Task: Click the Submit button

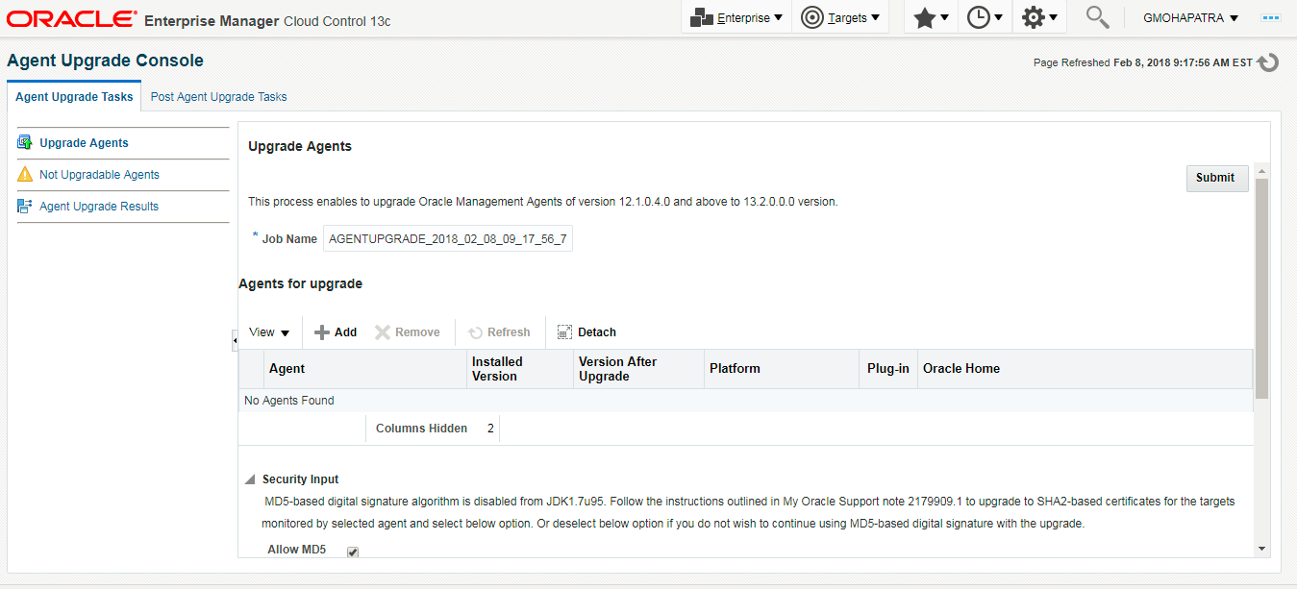Action: 1216,178
